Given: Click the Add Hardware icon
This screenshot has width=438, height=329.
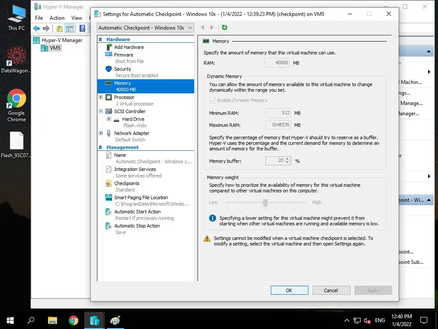Looking at the screenshot, I should pyautogui.click(x=109, y=47).
